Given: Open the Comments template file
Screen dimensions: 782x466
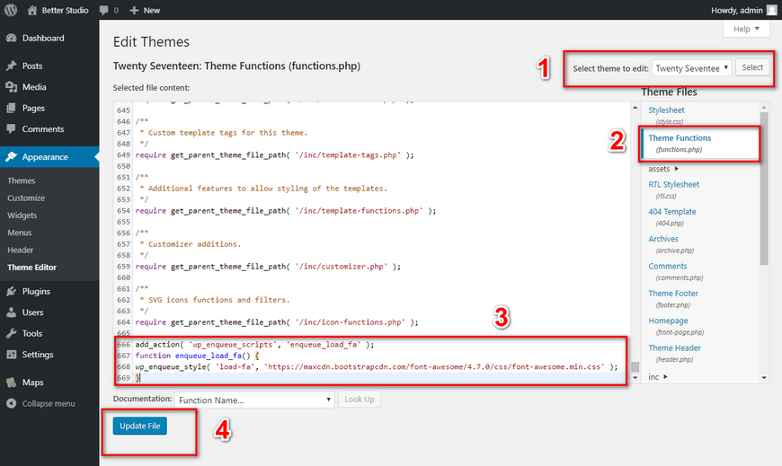Looking at the screenshot, I should click(x=668, y=266).
